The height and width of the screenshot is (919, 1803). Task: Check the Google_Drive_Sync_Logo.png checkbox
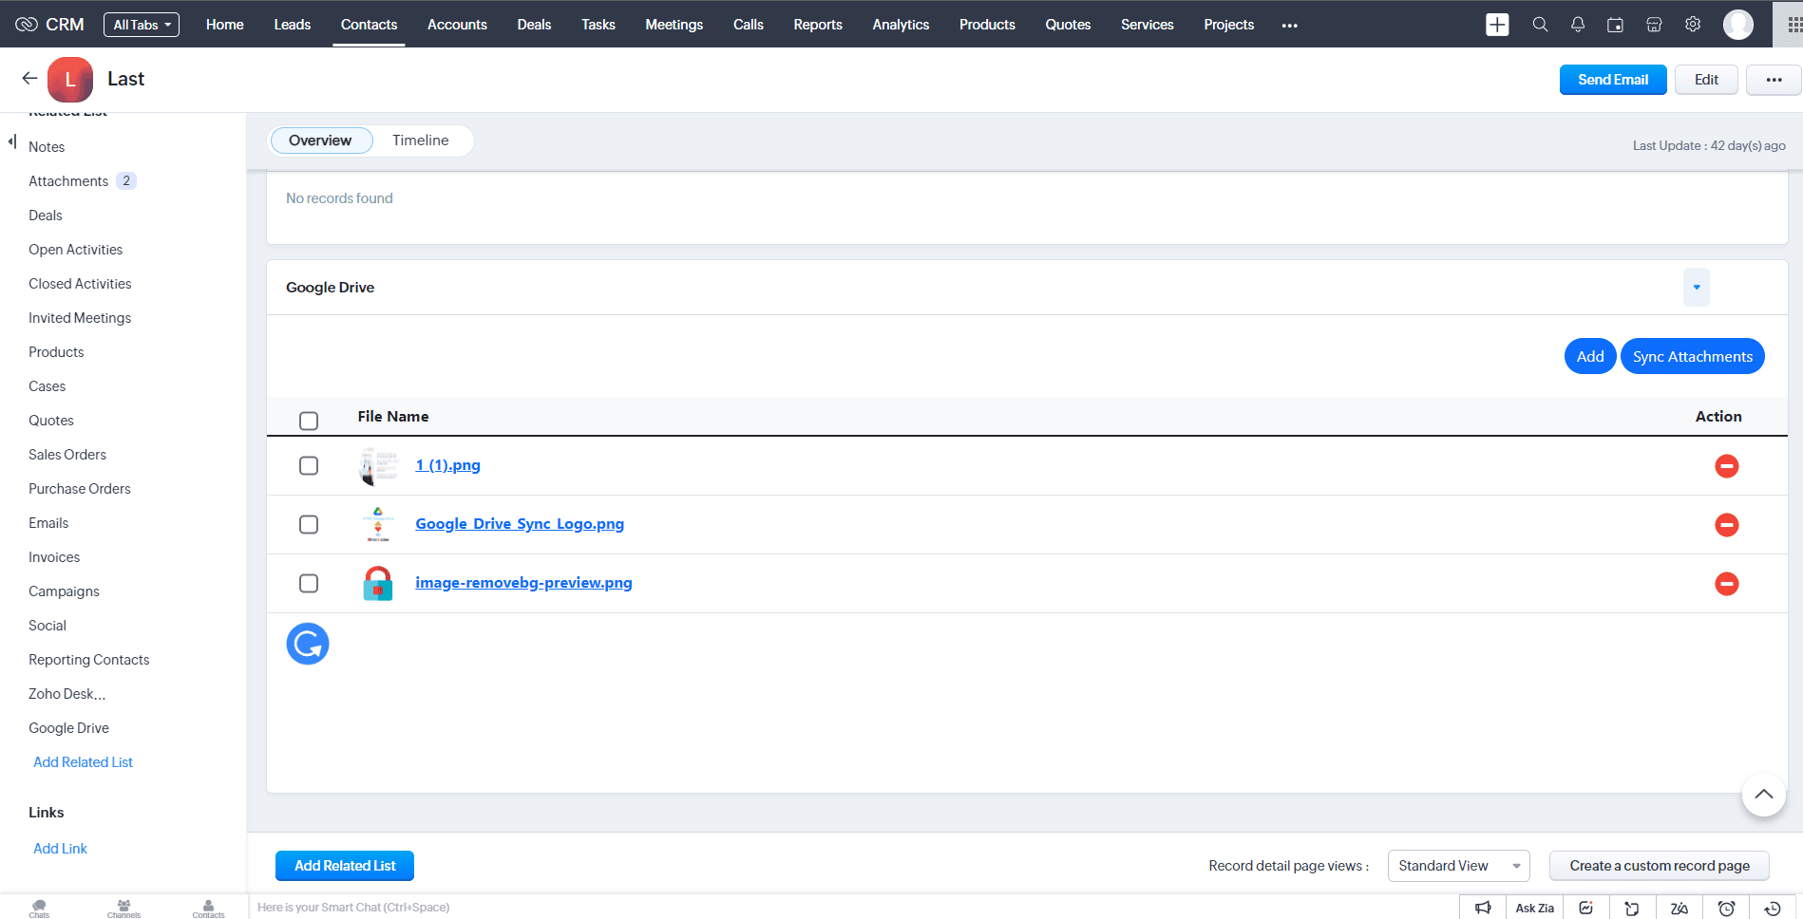pos(309,525)
